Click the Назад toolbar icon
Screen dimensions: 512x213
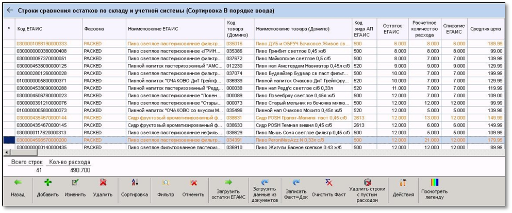pyautogui.click(x=18, y=183)
